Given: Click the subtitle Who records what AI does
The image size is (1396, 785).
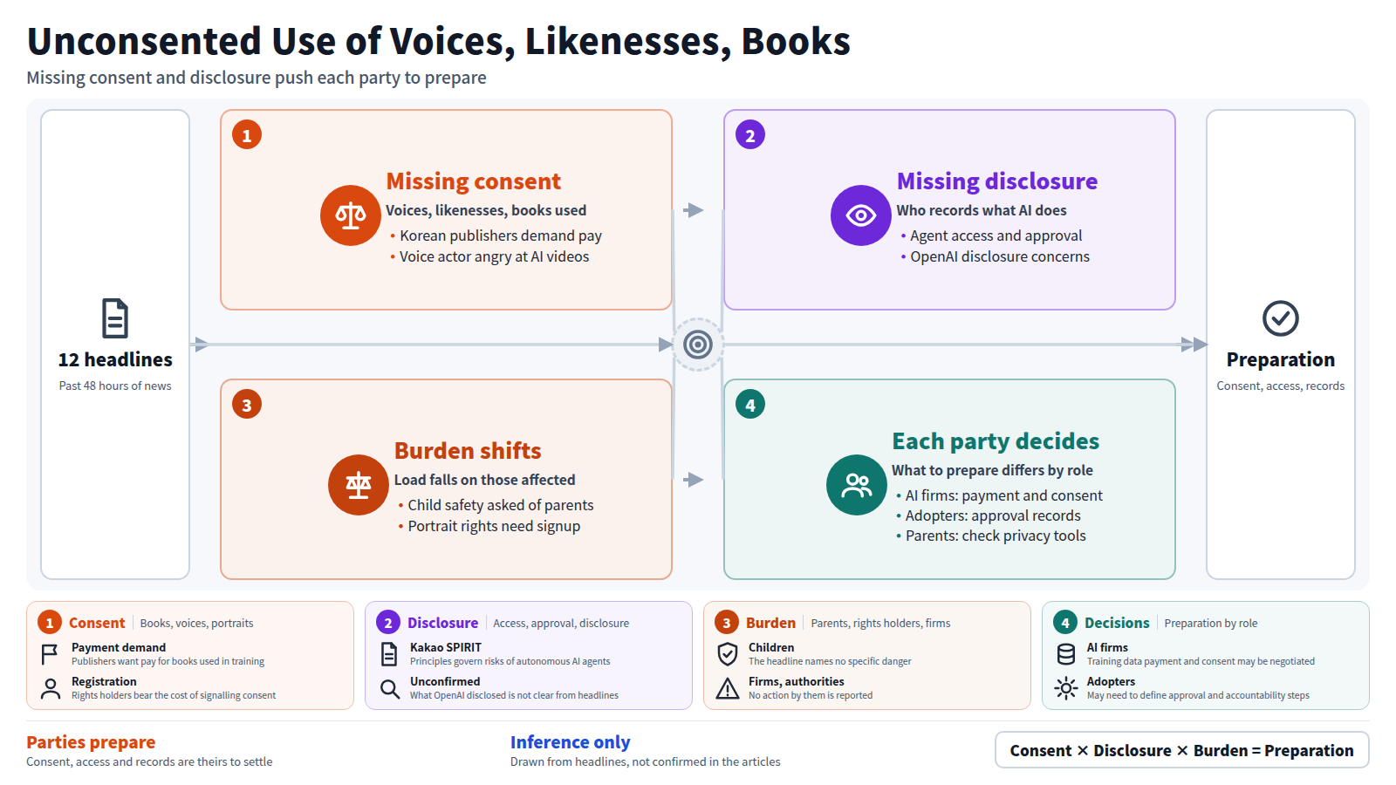Looking at the screenshot, I should [982, 210].
